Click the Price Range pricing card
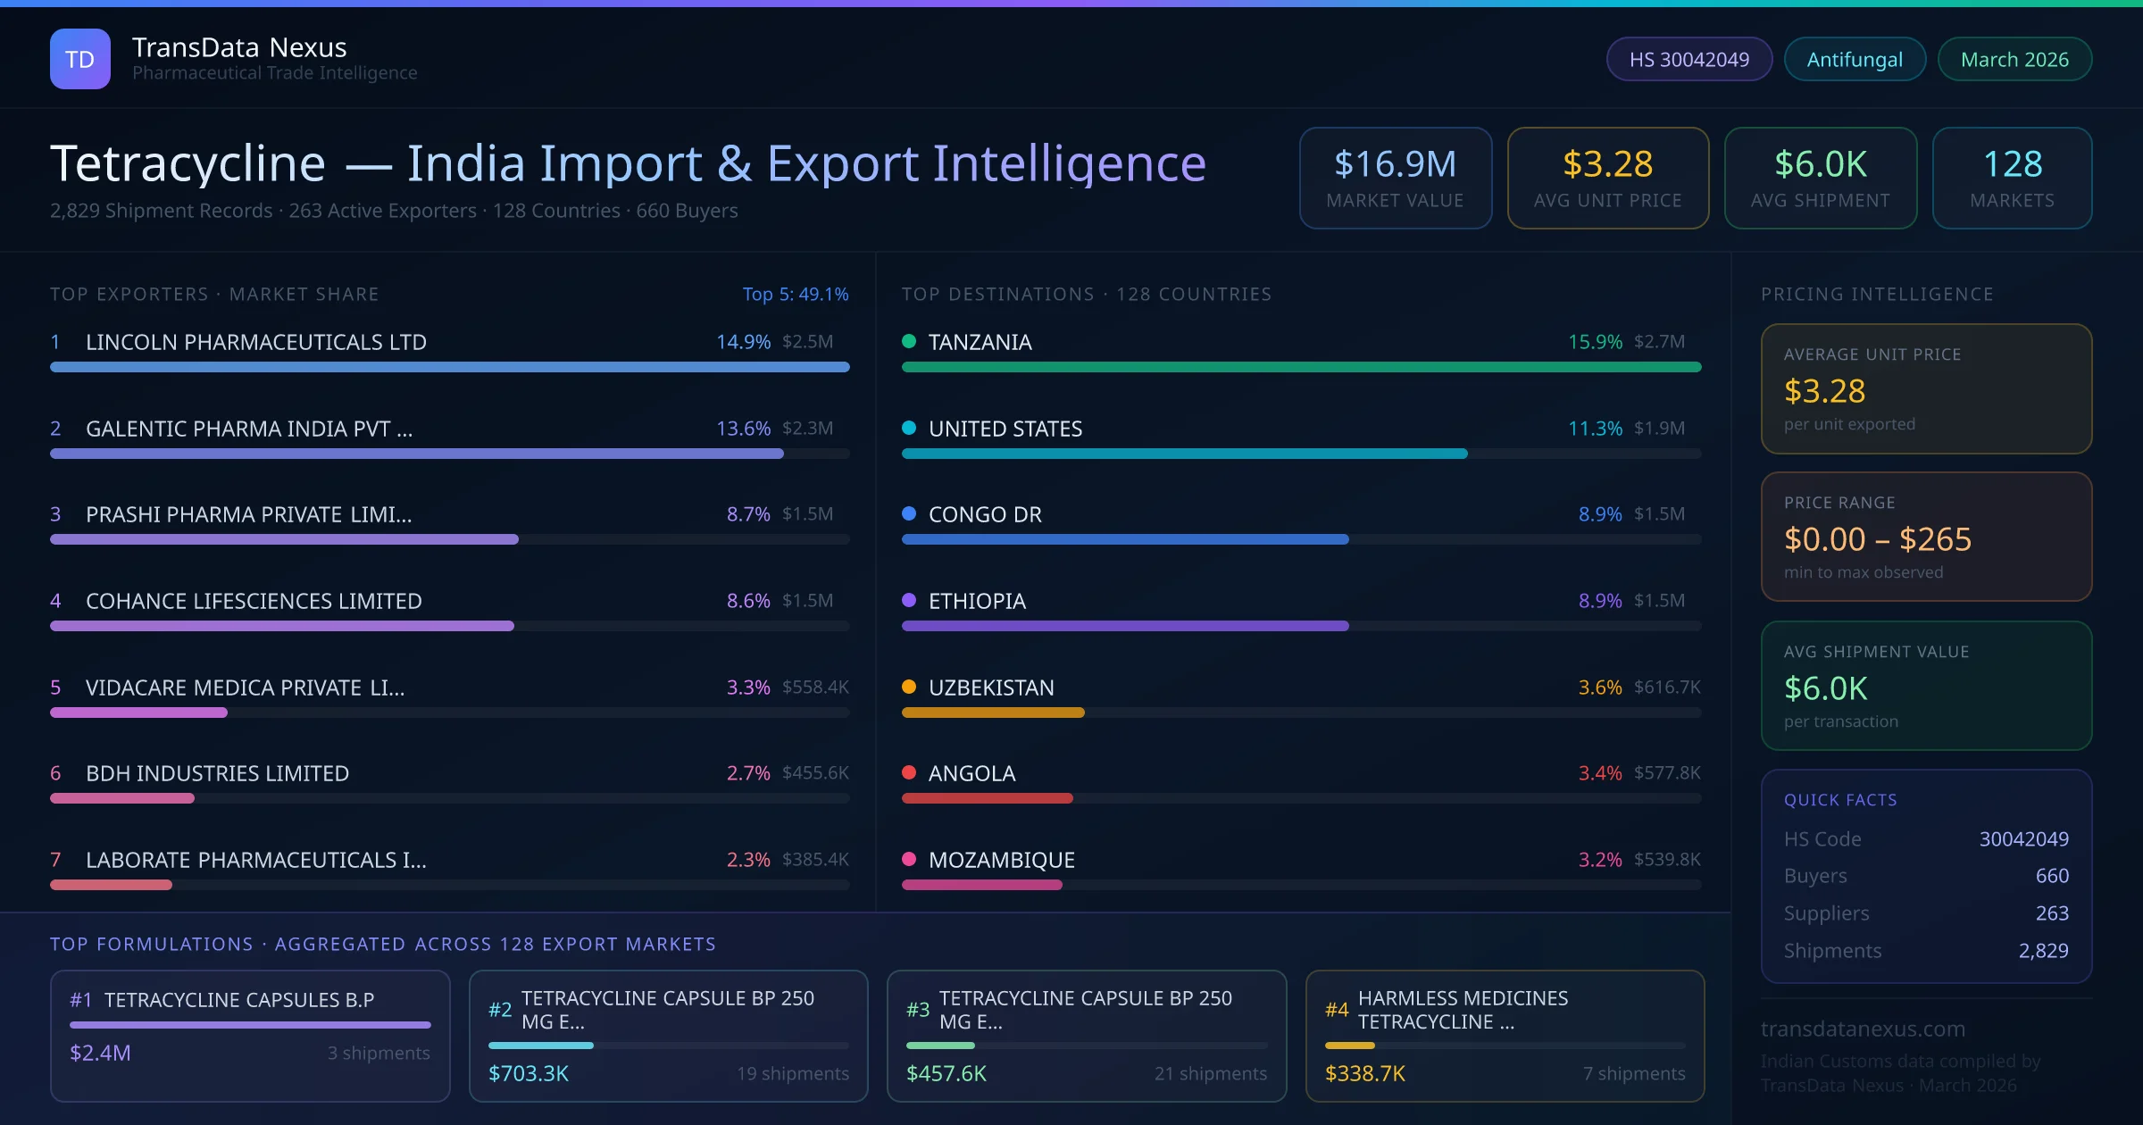Image resolution: width=2143 pixels, height=1125 pixels. (x=1925, y=537)
